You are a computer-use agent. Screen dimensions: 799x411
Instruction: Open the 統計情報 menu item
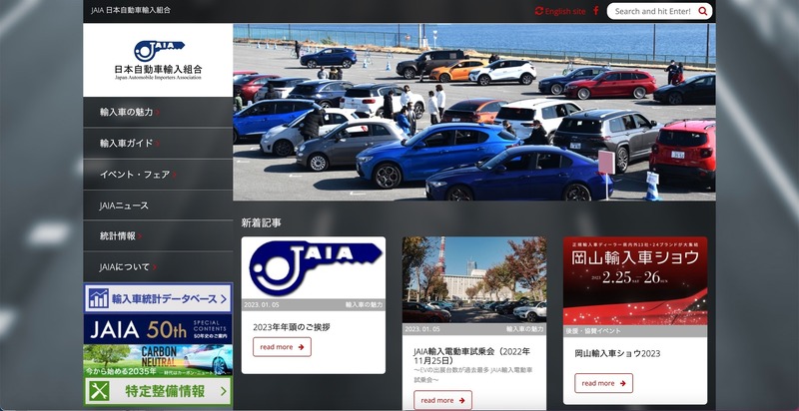118,236
